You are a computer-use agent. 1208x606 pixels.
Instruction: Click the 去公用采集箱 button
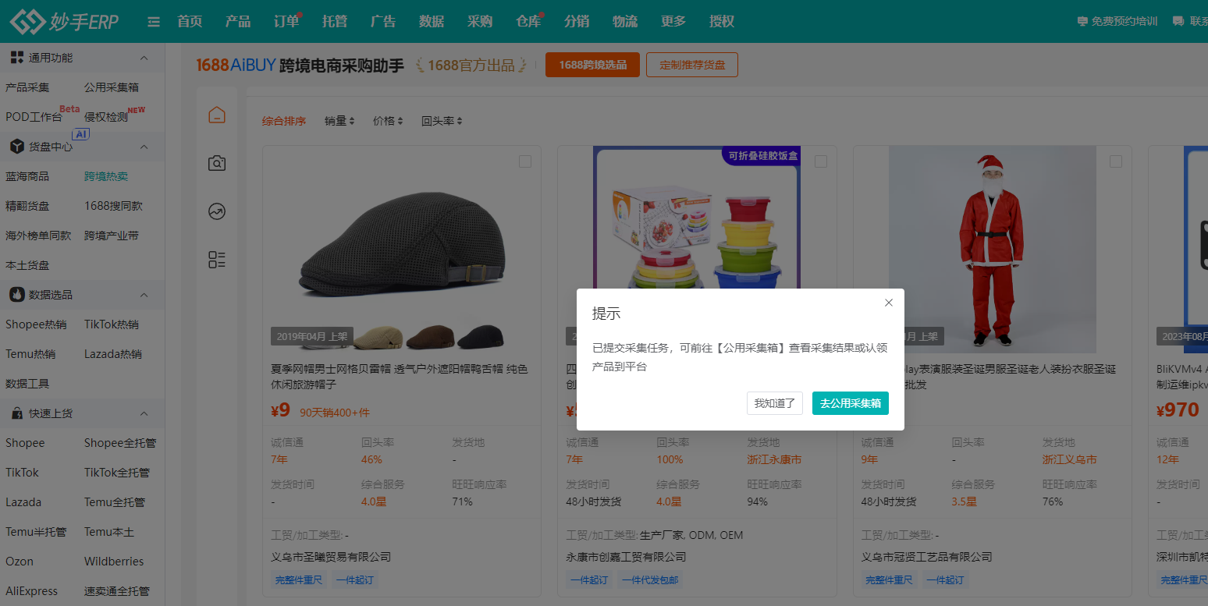(x=851, y=403)
